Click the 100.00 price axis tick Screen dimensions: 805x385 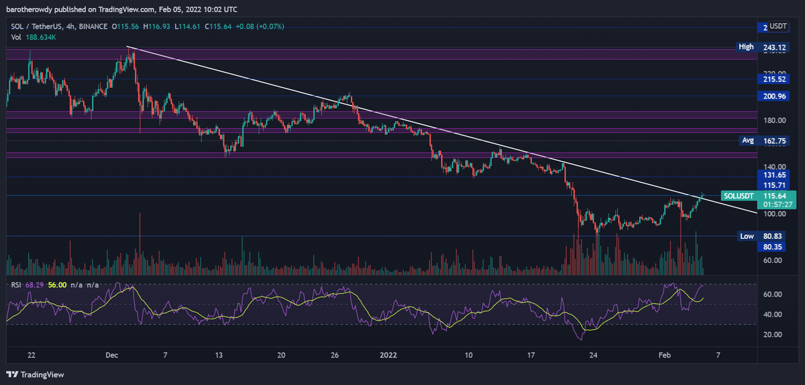[x=773, y=214]
